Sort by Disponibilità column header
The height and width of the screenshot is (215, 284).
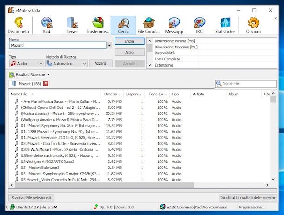tap(135, 94)
